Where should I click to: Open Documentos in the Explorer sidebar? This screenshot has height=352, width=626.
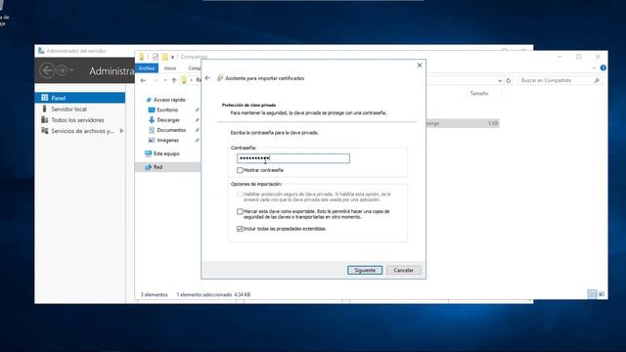tap(171, 130)
